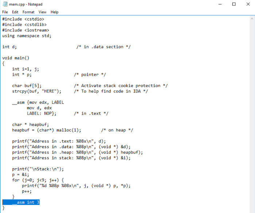Click the scrollbar up arrow
Viewport: 255px width, 213px height.
point(252,18)
